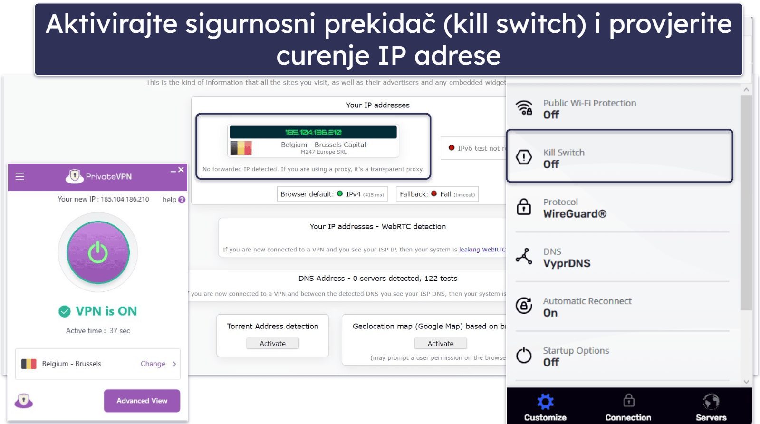Click the PrivateVPN shield icon at bottom

24,401
